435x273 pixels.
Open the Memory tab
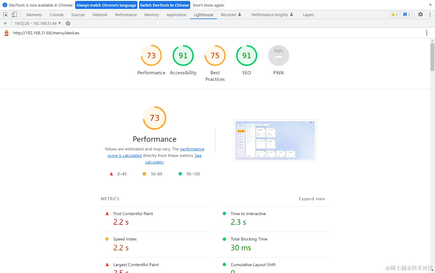pos(151,15)
